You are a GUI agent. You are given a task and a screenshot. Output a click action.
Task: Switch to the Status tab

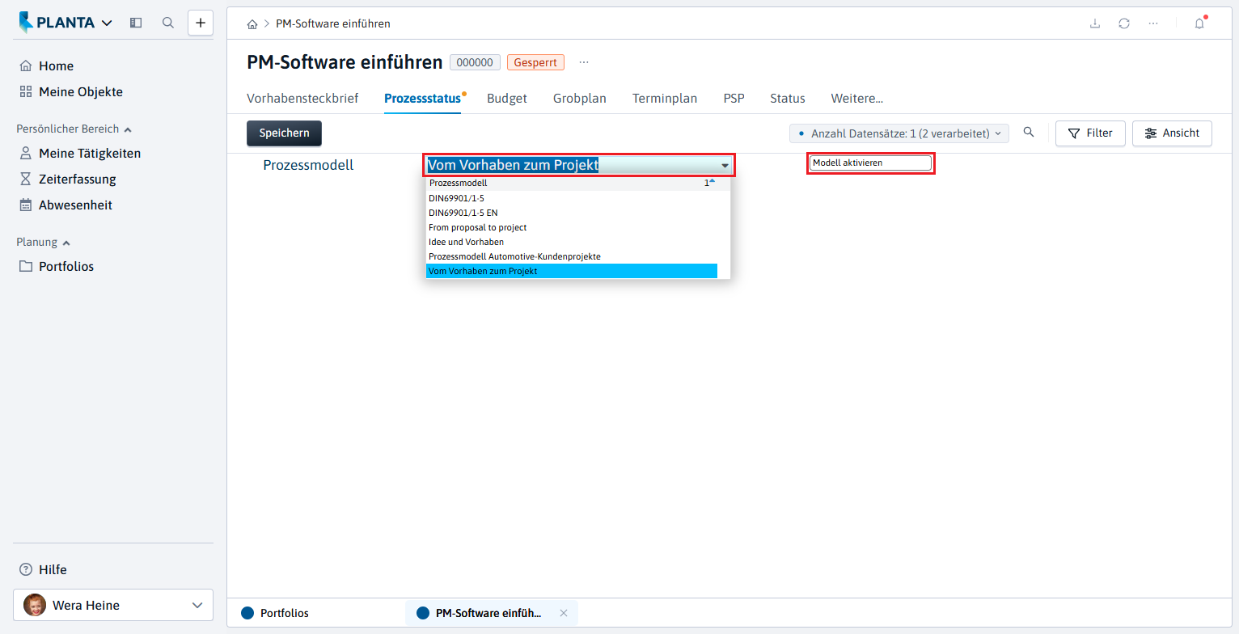pyautogui.click(x=788, y=99)
